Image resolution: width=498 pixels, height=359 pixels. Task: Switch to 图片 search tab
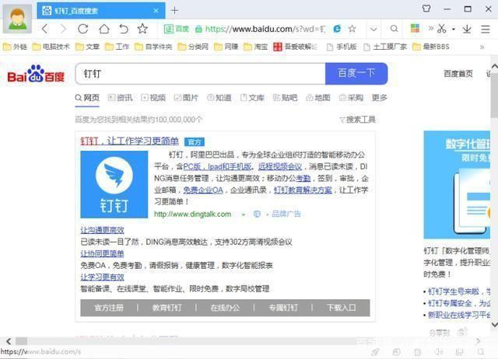pos(186,98)
